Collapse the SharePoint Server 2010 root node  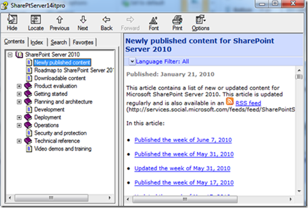click(x=10, y=55)
